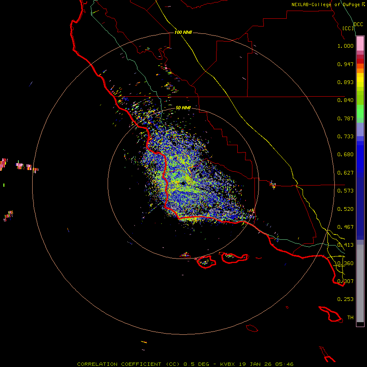Click the 0.307 value on the color scale

345,281
